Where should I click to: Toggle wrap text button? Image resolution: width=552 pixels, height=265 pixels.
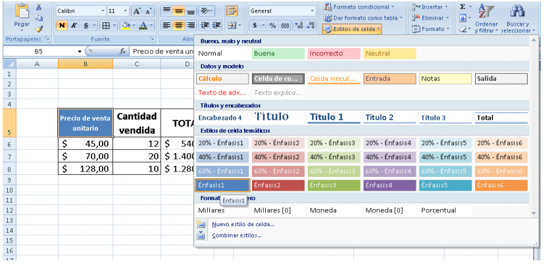(x=232, y=11)
